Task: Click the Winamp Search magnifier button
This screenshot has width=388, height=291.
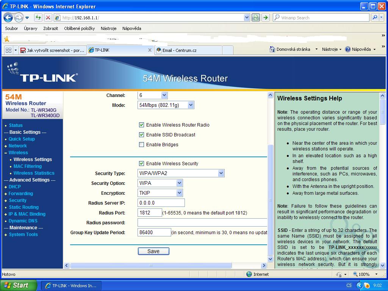Action: click(375, 17)
